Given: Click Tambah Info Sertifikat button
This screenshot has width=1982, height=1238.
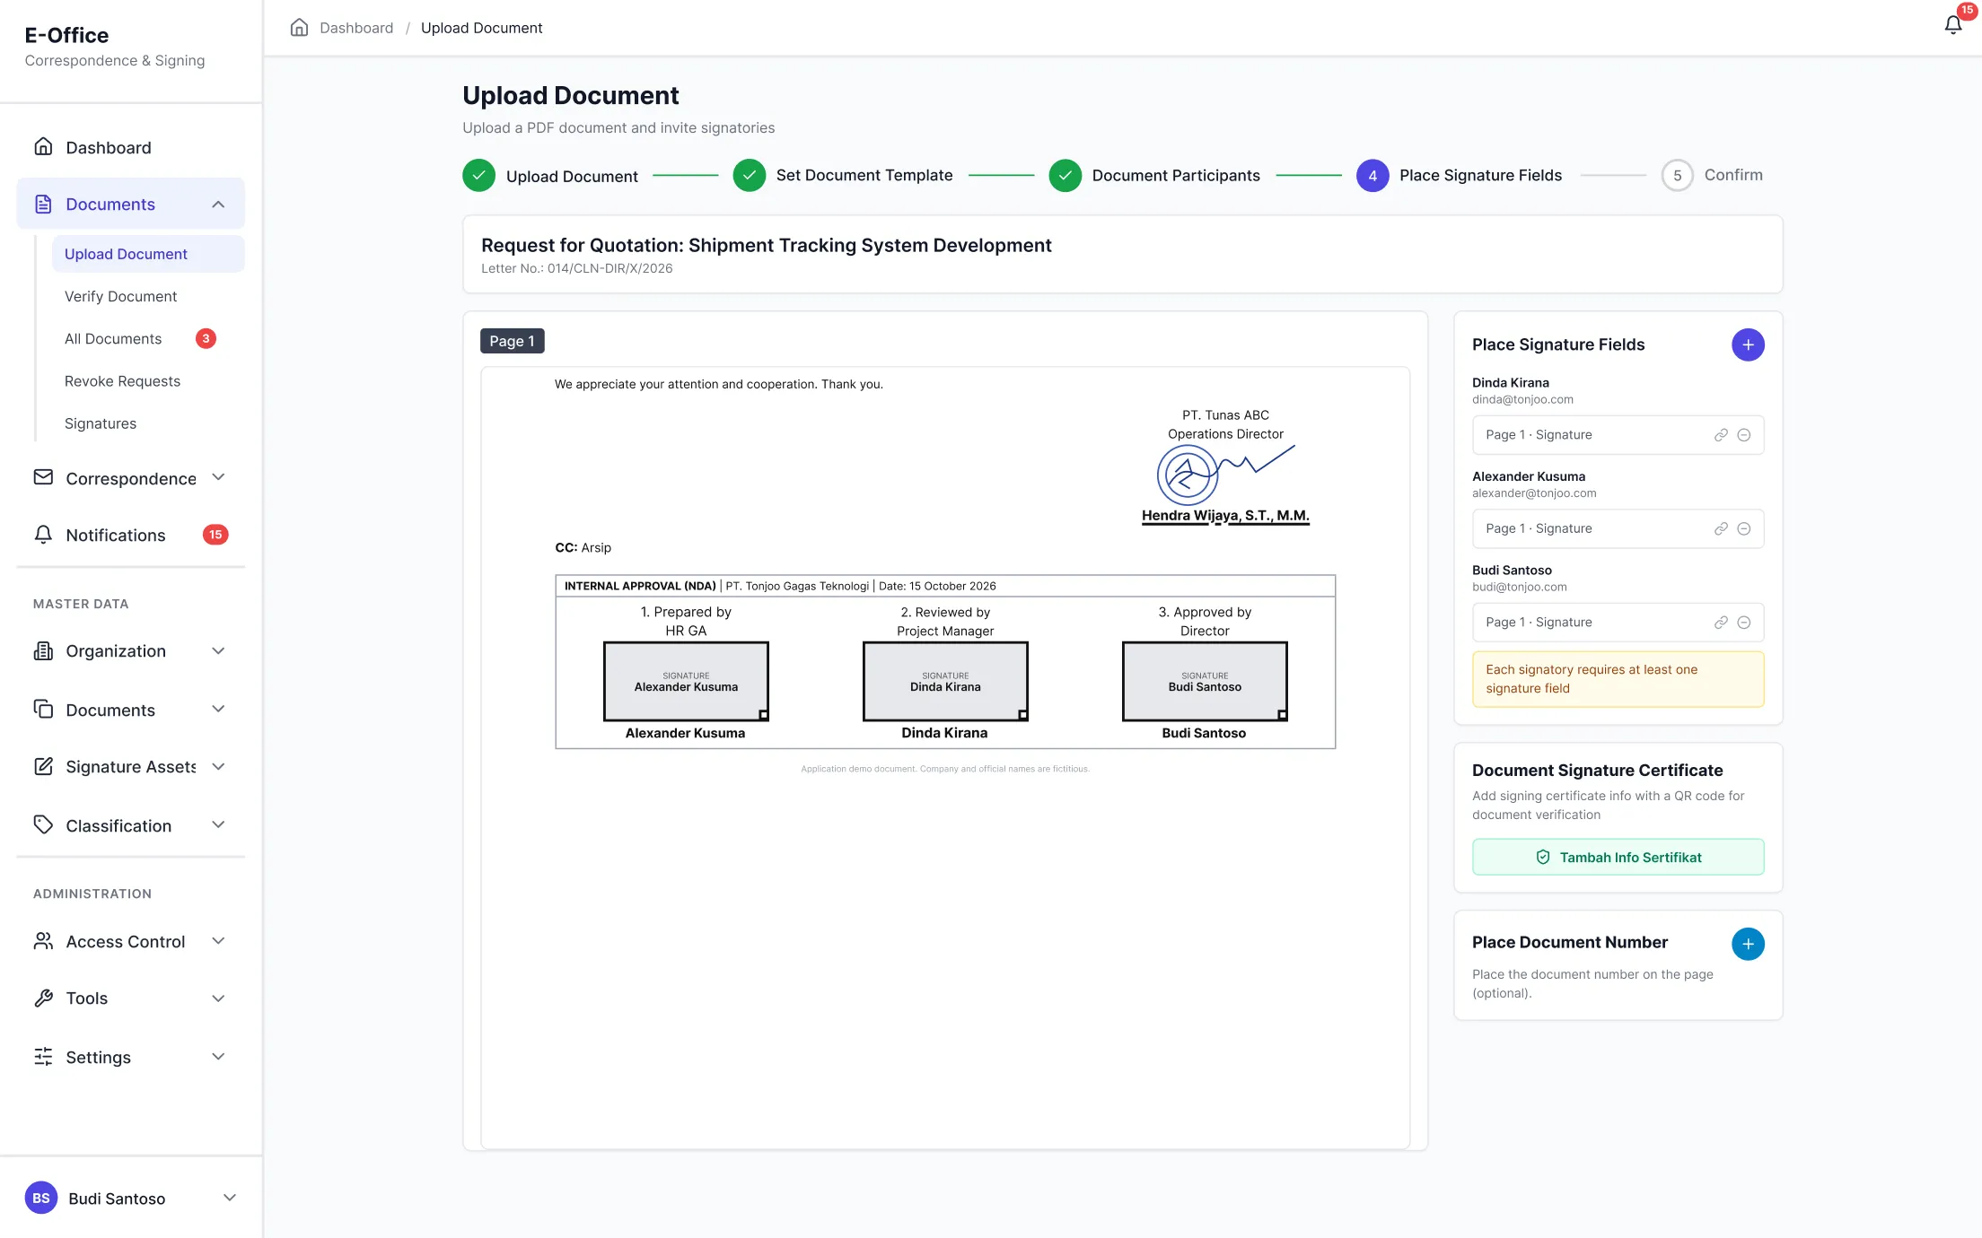Looking at the screenshot, I should pos(1618,857).
